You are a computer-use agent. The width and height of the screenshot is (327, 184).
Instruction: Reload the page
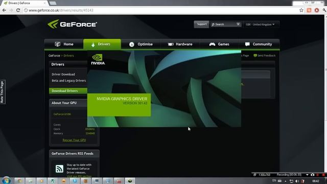pyautogui.click(x=18, y=10)
